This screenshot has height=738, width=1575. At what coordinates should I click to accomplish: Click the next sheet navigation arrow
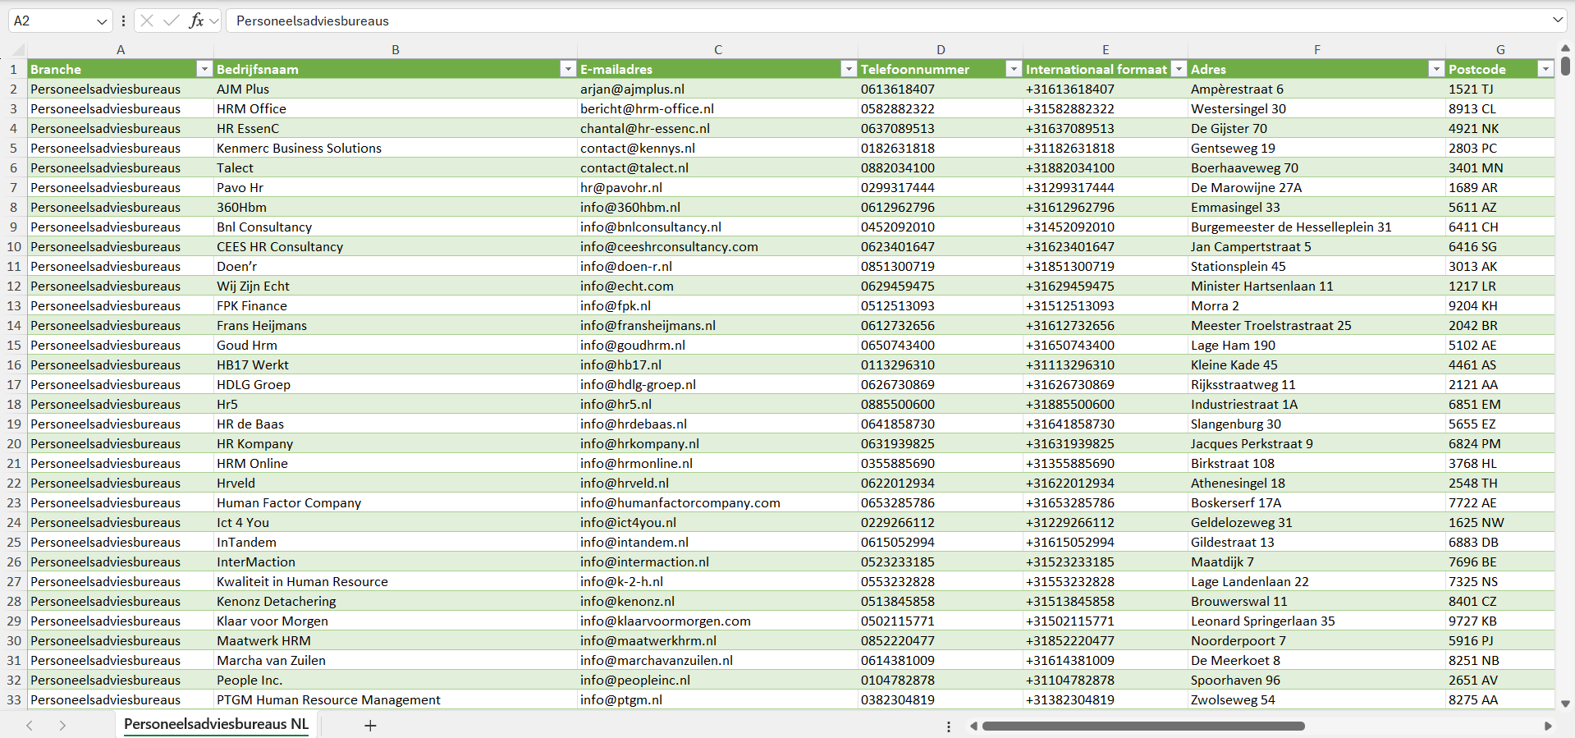(62, 726)
